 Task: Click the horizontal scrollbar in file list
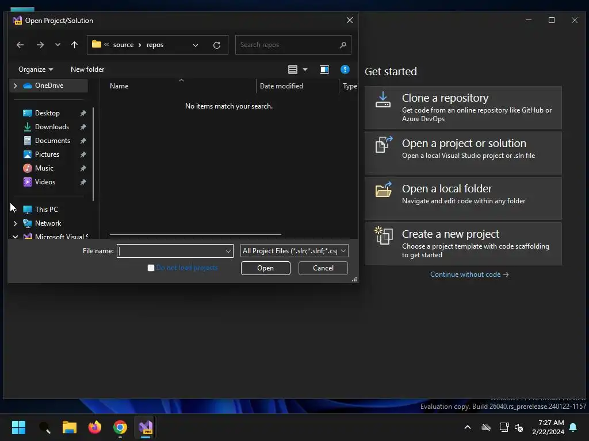pos(196,234)
